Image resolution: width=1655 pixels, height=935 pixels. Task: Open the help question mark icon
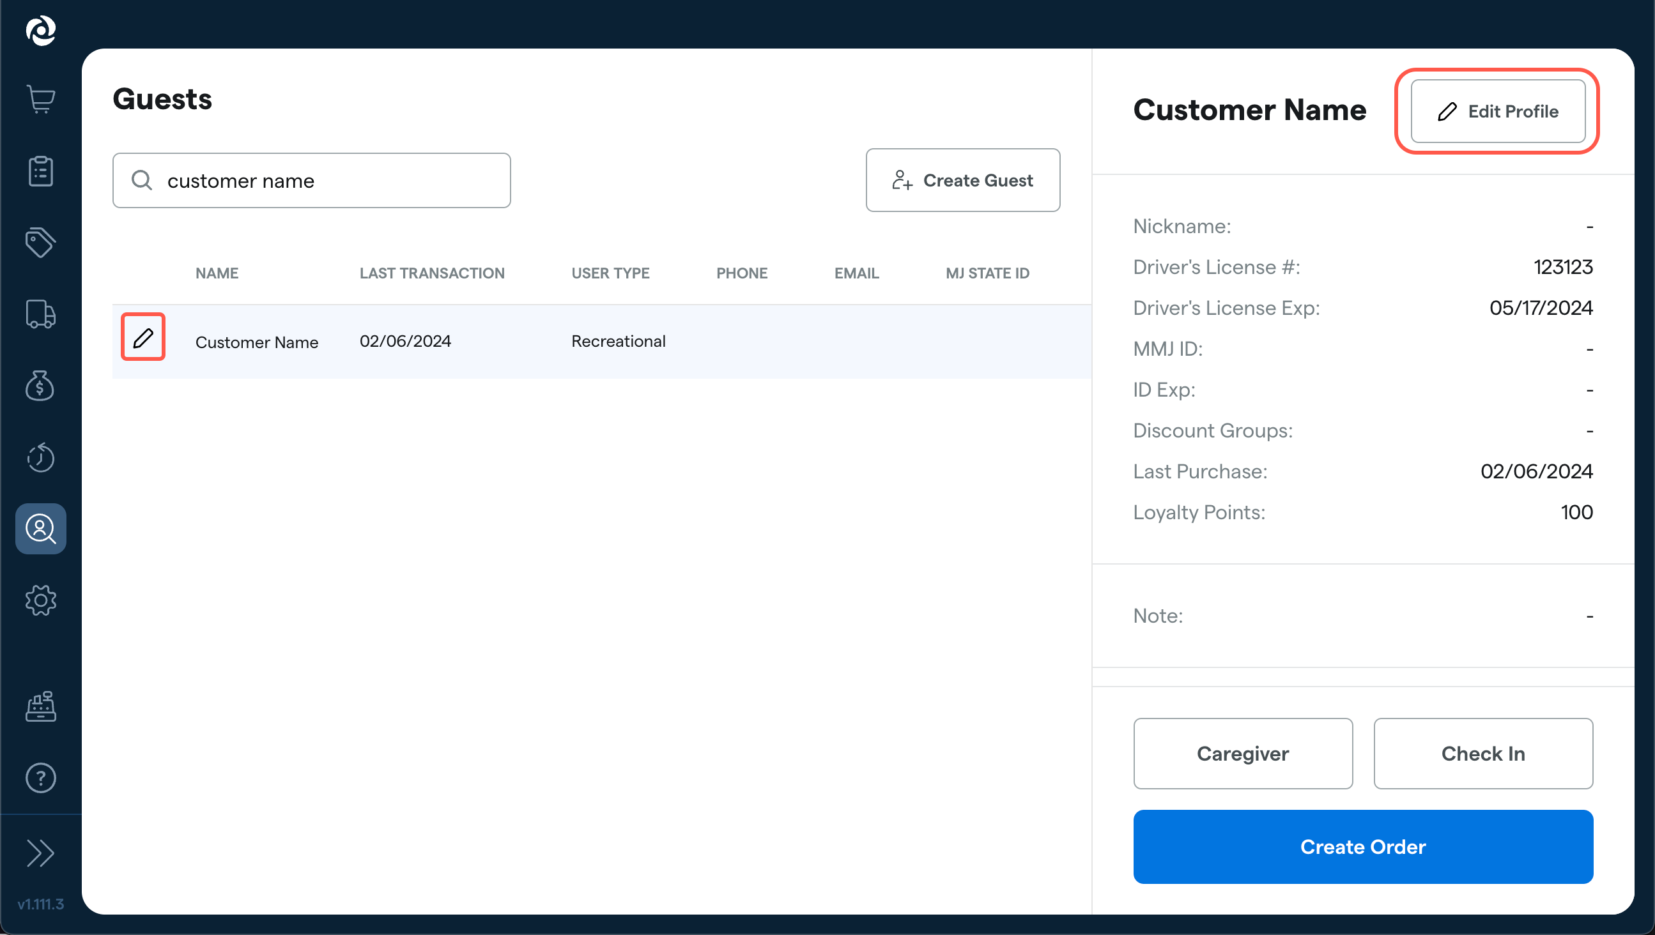pos(40,778)
